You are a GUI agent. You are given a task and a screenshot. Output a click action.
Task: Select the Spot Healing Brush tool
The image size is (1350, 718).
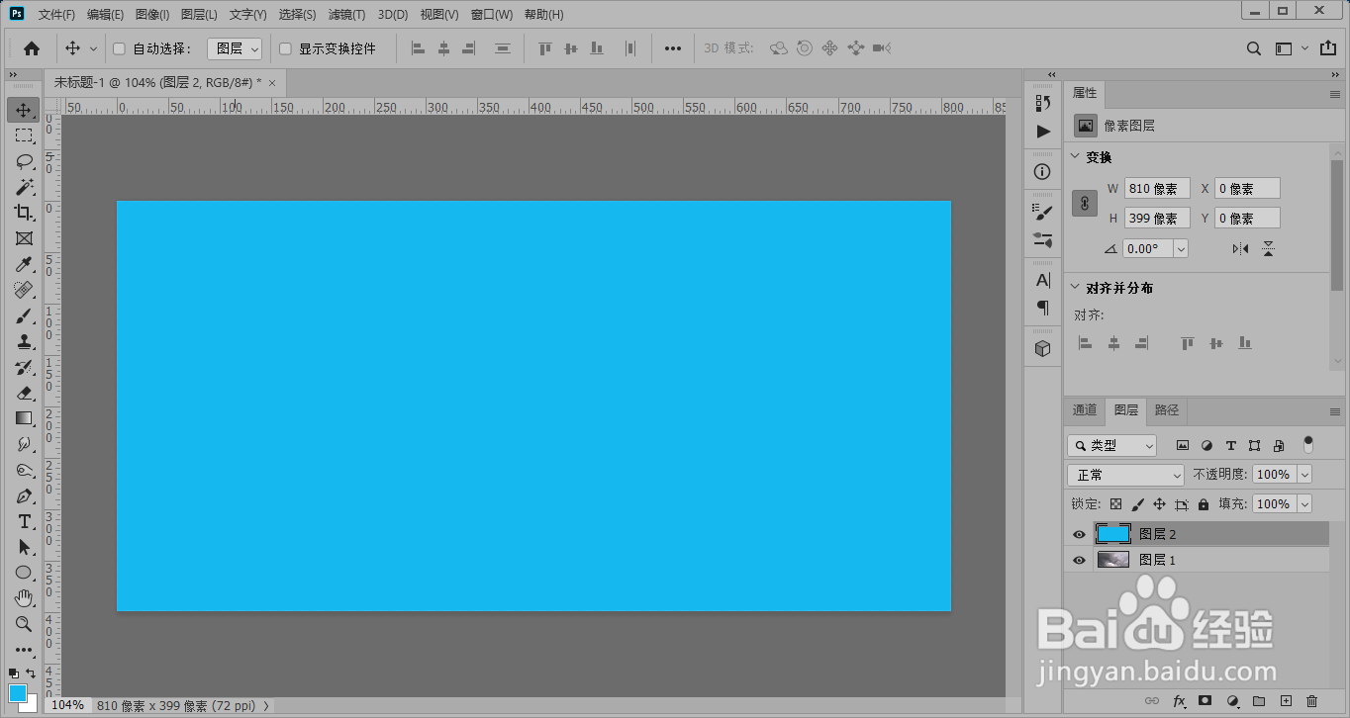[24, 290]
